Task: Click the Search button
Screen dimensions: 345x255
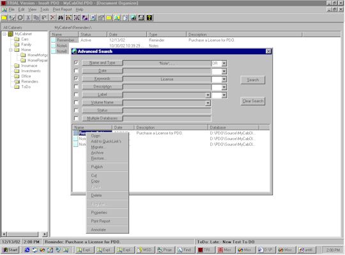Action: tap(253, 80)
